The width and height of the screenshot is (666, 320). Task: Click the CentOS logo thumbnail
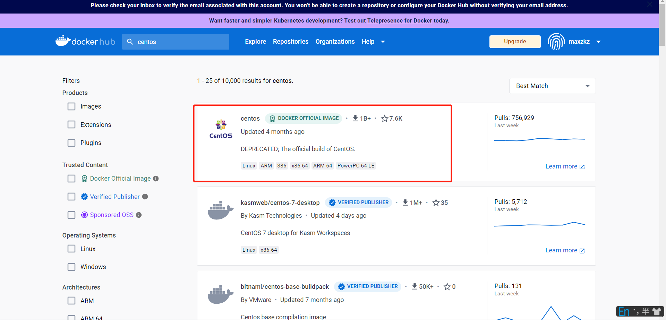click(221, 129)
